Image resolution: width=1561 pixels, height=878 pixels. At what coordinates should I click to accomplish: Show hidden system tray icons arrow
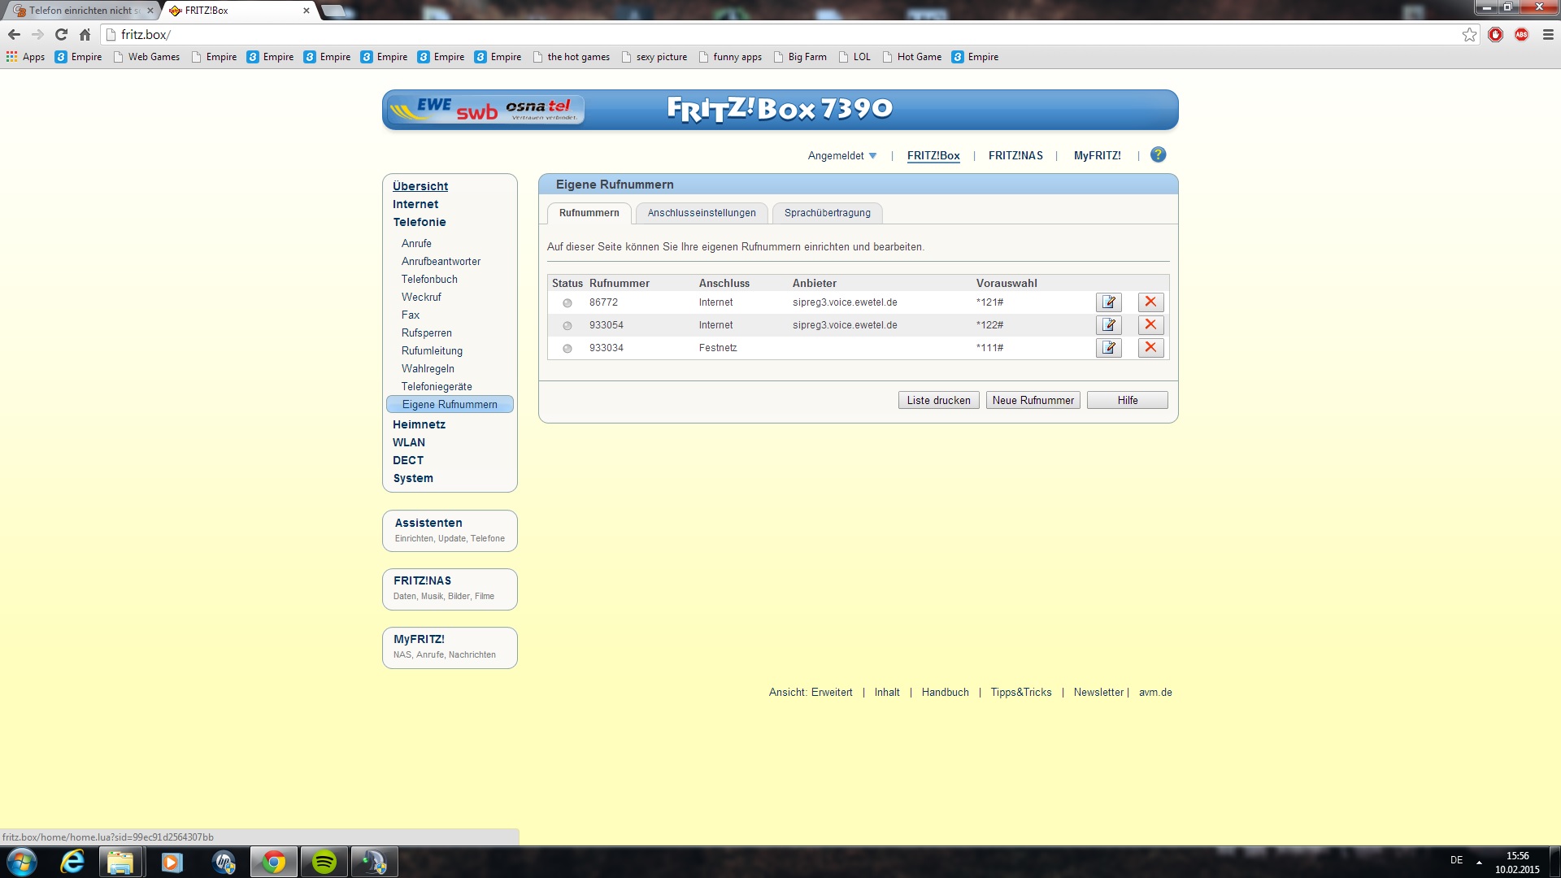[1479, 862]
